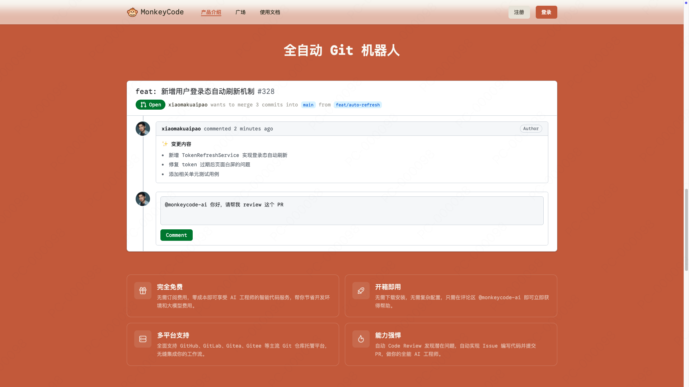Click the gift icon for 完全免费
Image resolution: width=689 pixels, height=387 pixels.
point(143,291)
